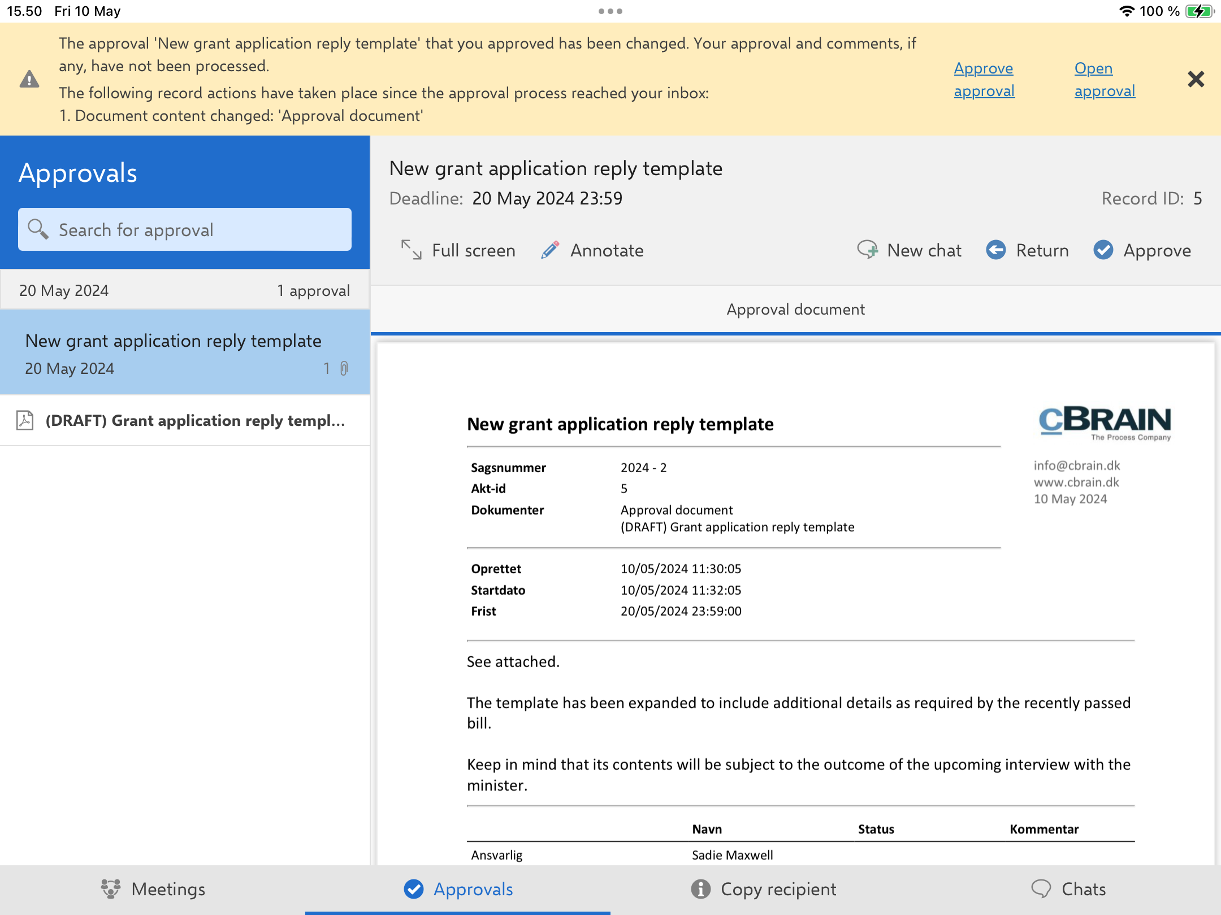Tap the New chat bubble icon
The width and height of the screenshot is (1221, 915).
click(x=867, y=250)
